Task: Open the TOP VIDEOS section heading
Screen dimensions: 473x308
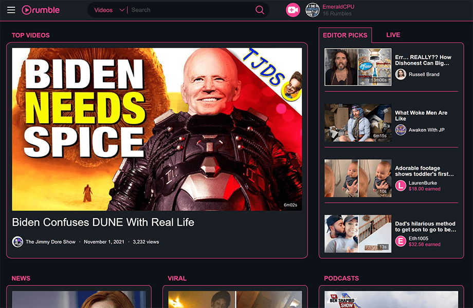Action: [x=31, y=35]
